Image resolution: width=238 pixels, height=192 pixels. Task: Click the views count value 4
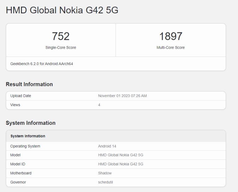pyautogui.click(x=99, y=105)
